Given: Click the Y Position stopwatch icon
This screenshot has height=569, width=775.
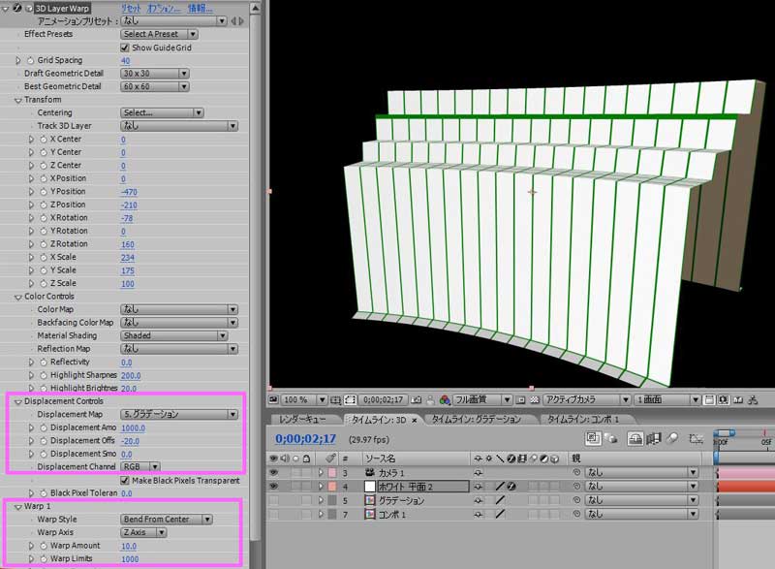Looking at the screenshot, I should 43,192.
